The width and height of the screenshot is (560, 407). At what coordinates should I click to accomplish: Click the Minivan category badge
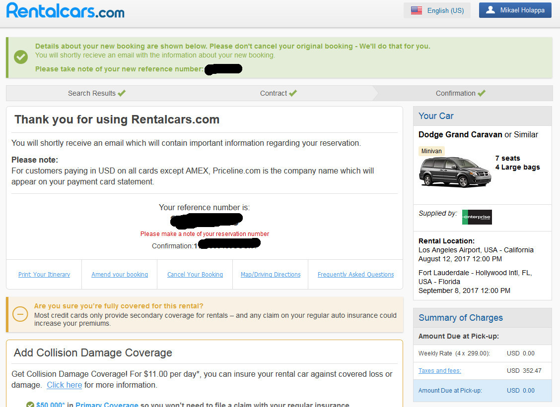click(x=431, y=151)
